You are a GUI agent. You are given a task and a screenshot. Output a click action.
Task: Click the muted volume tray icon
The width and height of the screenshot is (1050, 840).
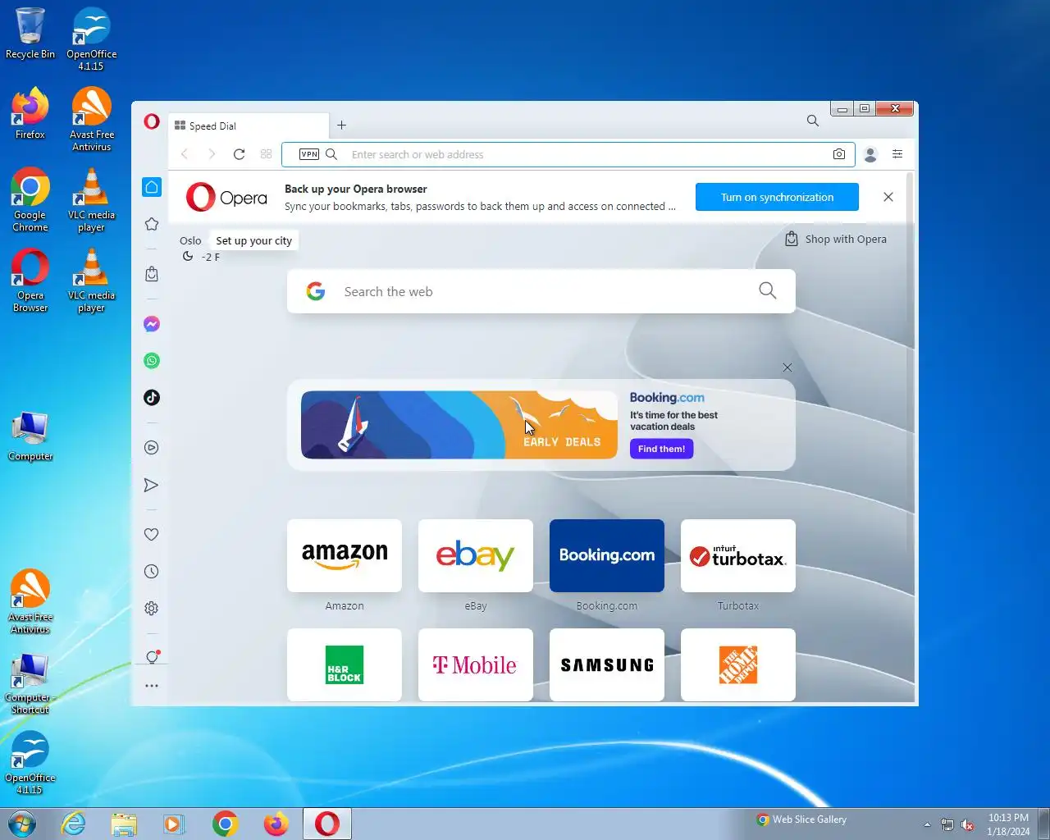(x=968, y=824)
